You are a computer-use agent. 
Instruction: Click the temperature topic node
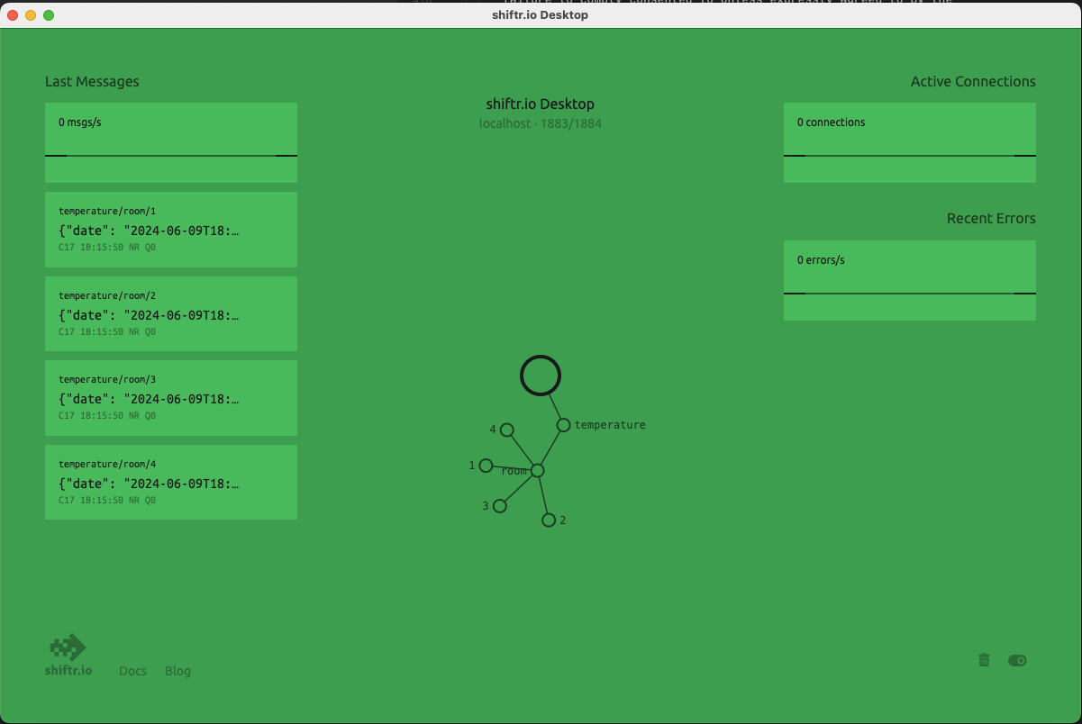tap(564, 423)
